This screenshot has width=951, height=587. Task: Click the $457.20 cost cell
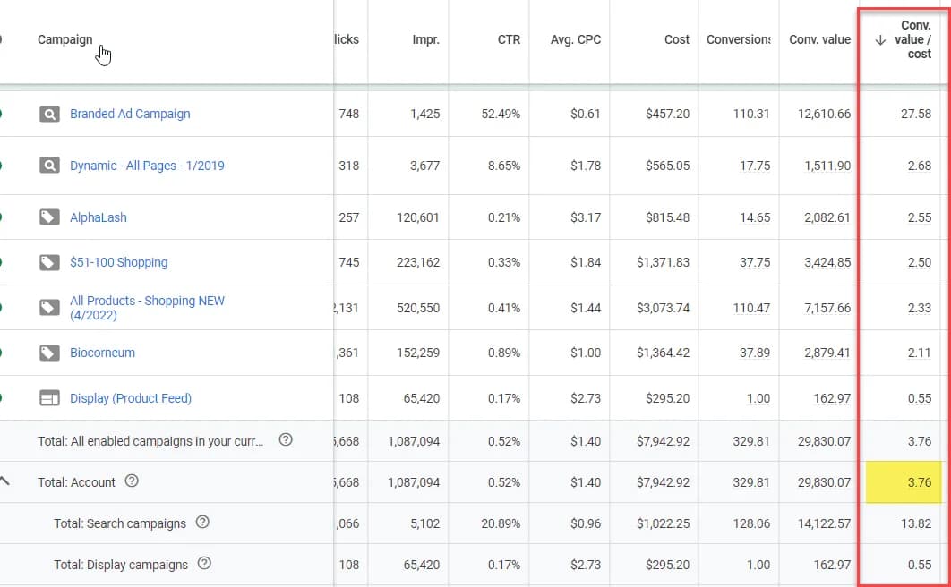coord(667,114)
